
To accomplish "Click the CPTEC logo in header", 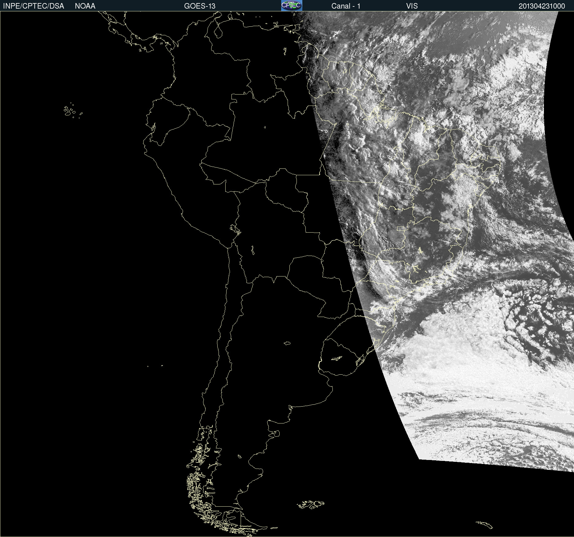I will (292, 6).
